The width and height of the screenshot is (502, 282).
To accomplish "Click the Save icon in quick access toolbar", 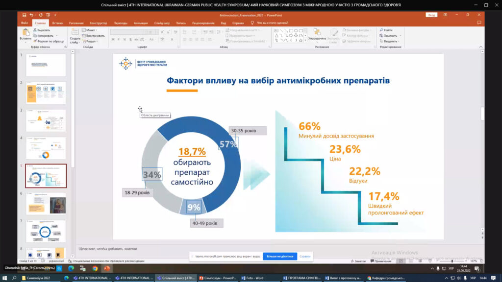I will [x=24, y=15].
